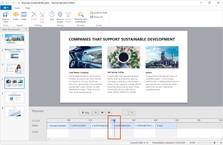Select '5. TRIPPLE BOTTOM LI...' timeline slide

pos(145,126)
